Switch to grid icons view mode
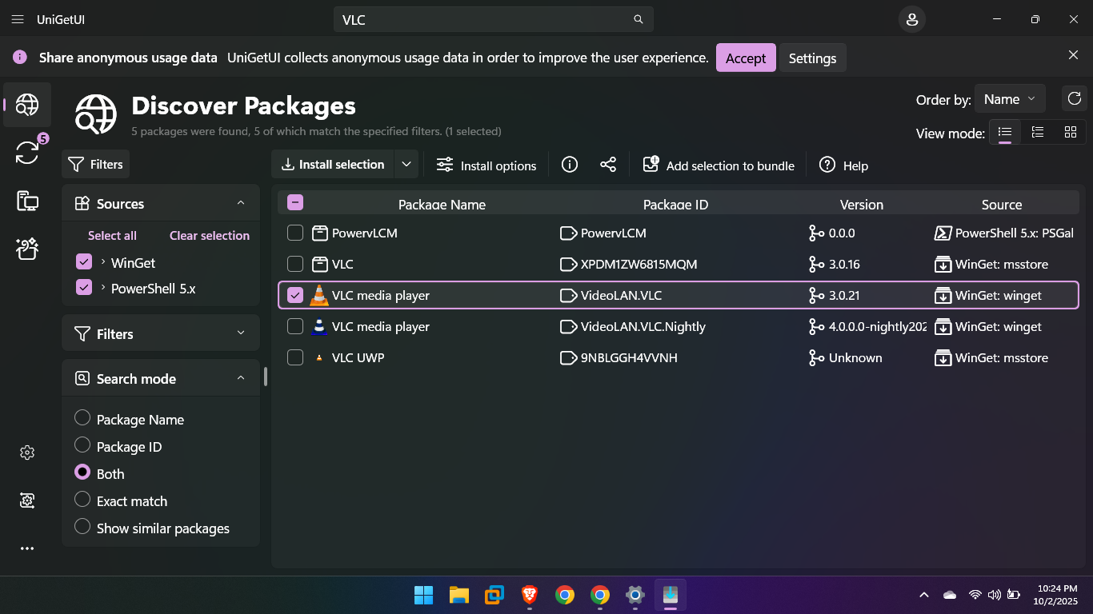 point(1070,132)
